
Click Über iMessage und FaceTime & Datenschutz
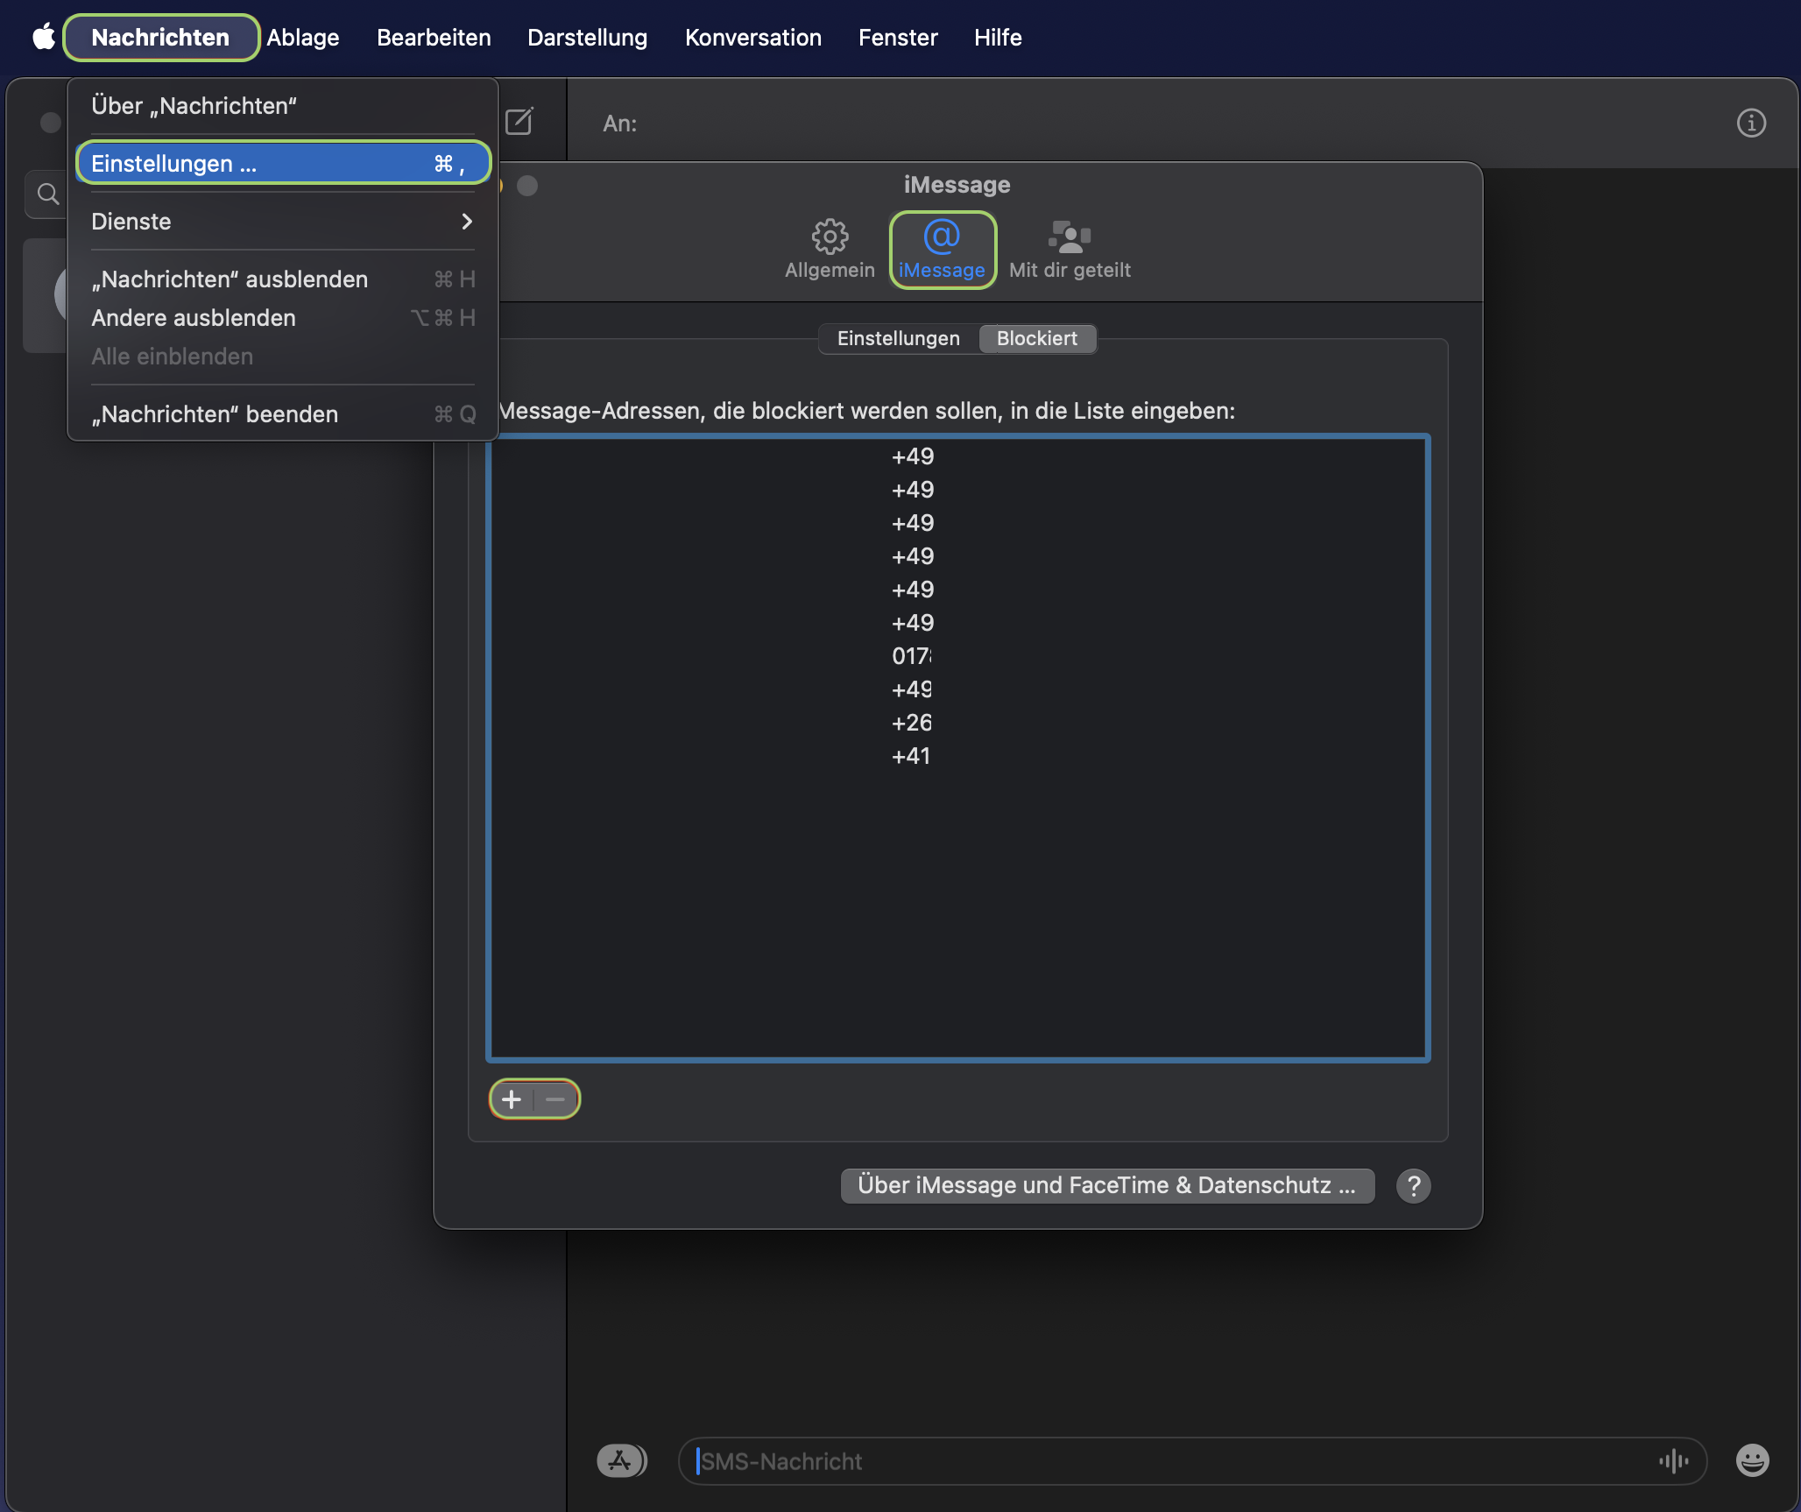(1106, 1185)
